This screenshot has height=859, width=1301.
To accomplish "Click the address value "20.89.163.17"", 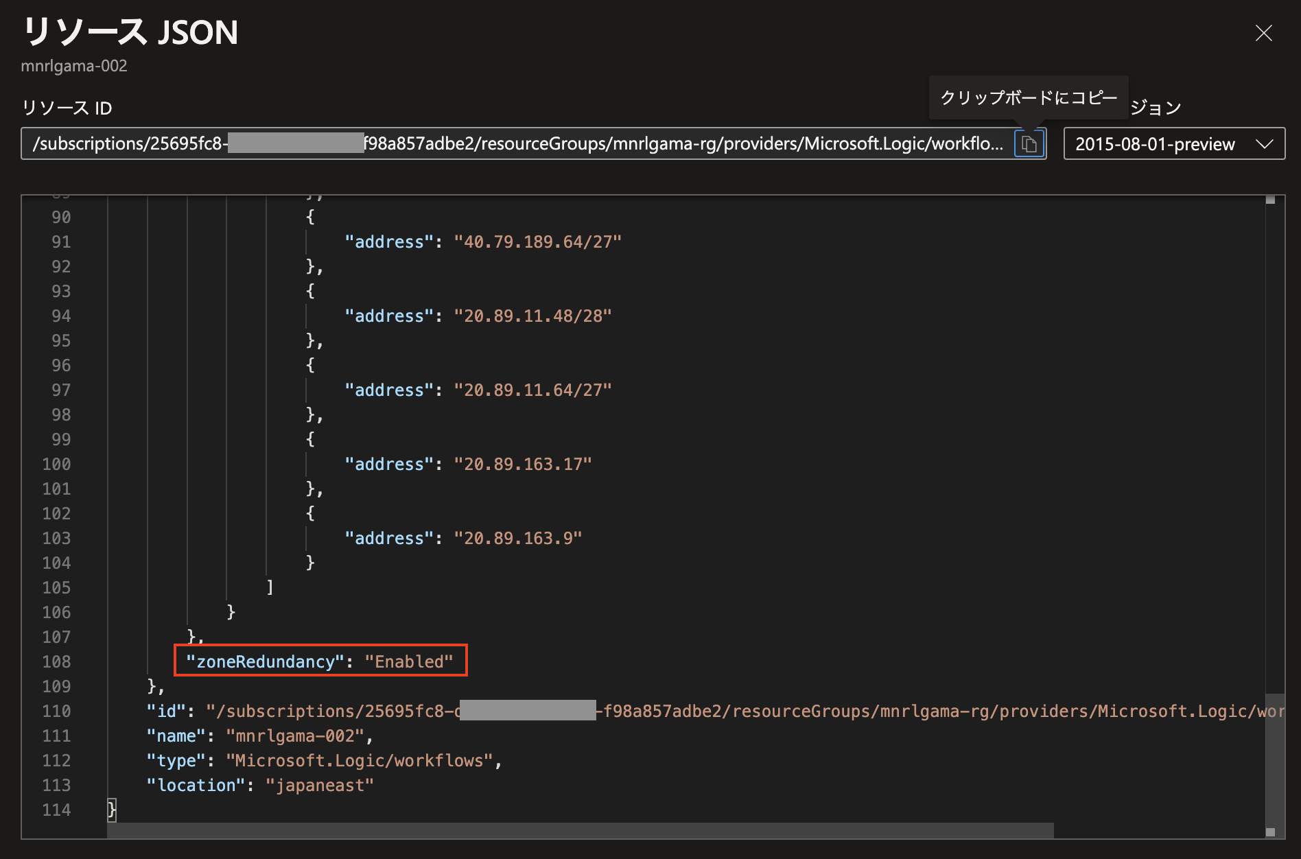I will (523, 464).
